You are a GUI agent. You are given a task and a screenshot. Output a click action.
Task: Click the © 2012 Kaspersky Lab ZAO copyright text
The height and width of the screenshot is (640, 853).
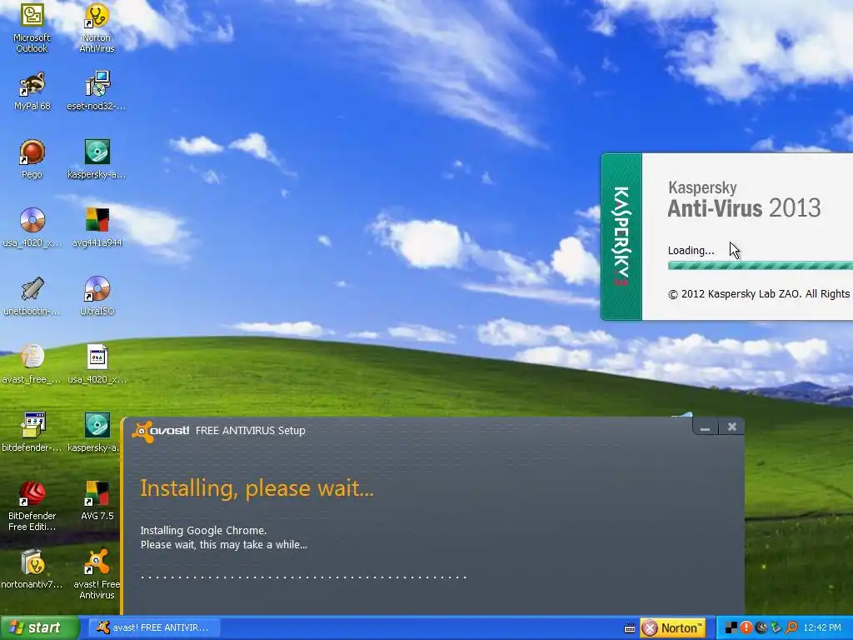coord(760,294)
